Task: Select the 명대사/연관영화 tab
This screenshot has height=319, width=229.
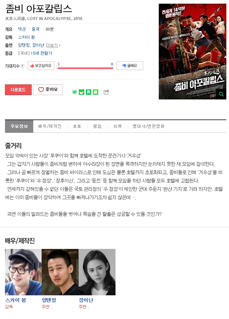Action: pos(148,126)
